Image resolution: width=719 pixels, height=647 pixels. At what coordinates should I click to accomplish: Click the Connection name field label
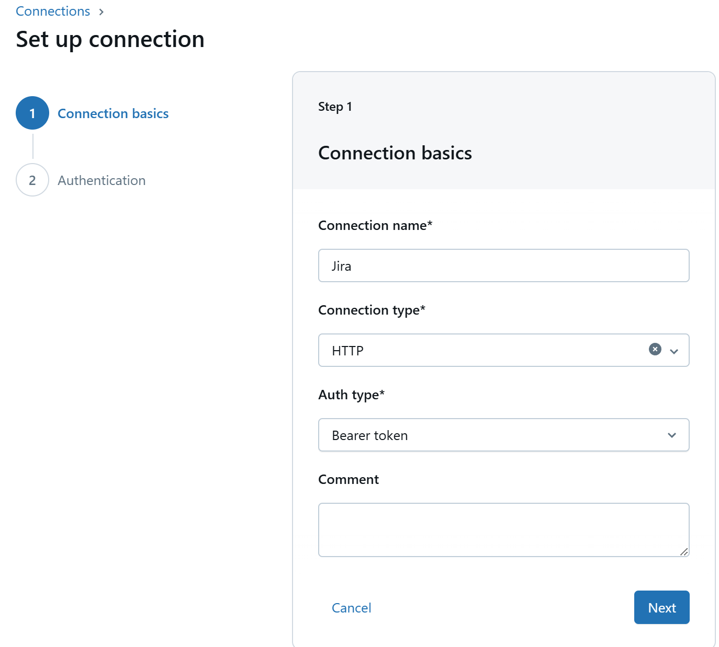point(375,225)
